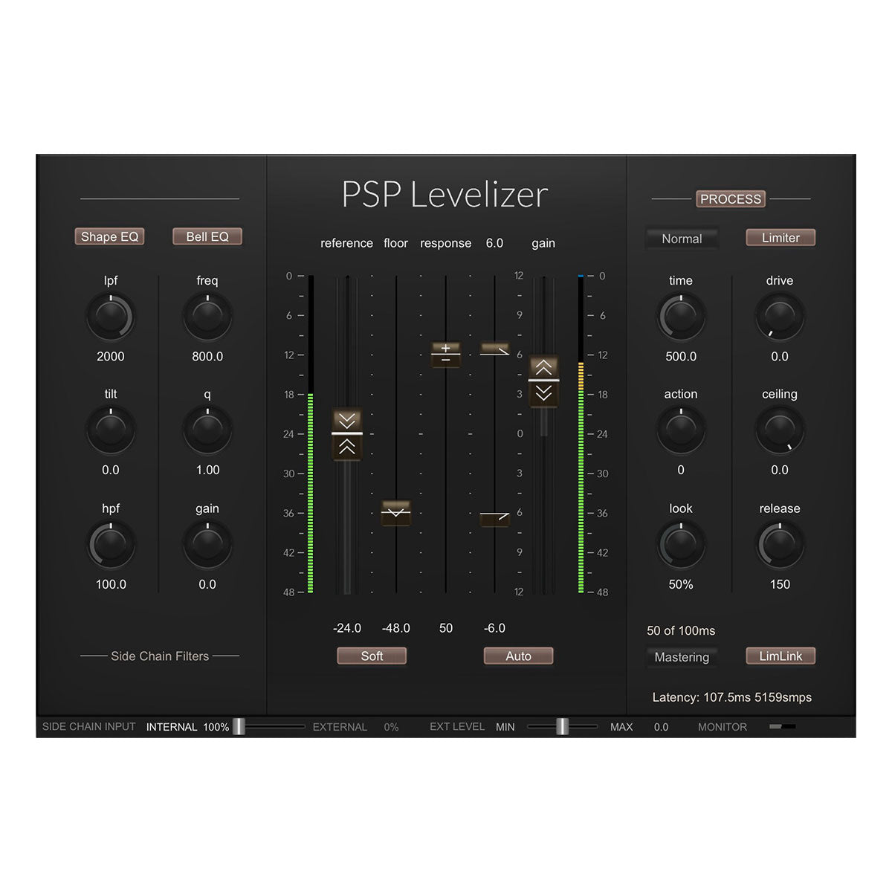Click the Latency readout text
The width and height of the screenshot is (892, 892).
[x=731, y=697]
